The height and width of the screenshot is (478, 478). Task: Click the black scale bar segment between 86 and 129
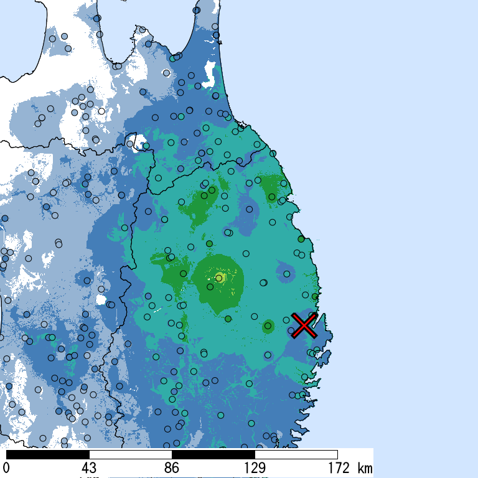point(213,454)
